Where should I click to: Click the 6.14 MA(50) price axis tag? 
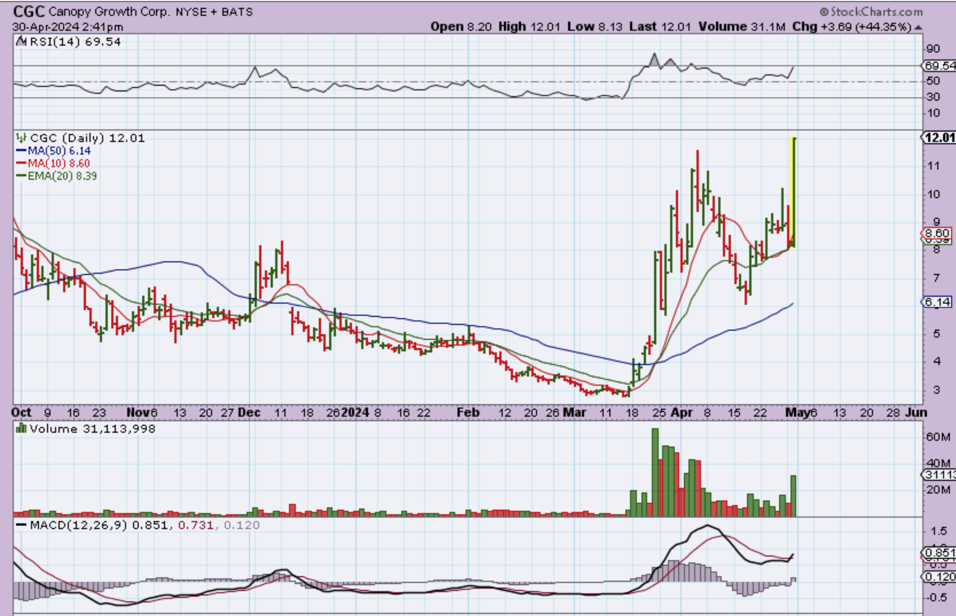[x=937, y=302]
